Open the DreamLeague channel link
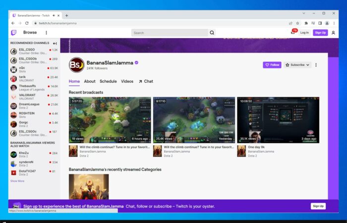The height and width of the screenshot is (223, 347). (34, 106)
